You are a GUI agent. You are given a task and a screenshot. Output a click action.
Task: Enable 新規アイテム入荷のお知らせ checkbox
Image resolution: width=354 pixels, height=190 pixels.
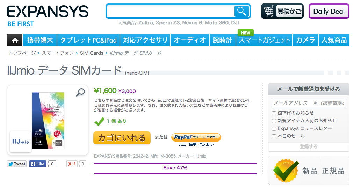(x=274, y=121)
